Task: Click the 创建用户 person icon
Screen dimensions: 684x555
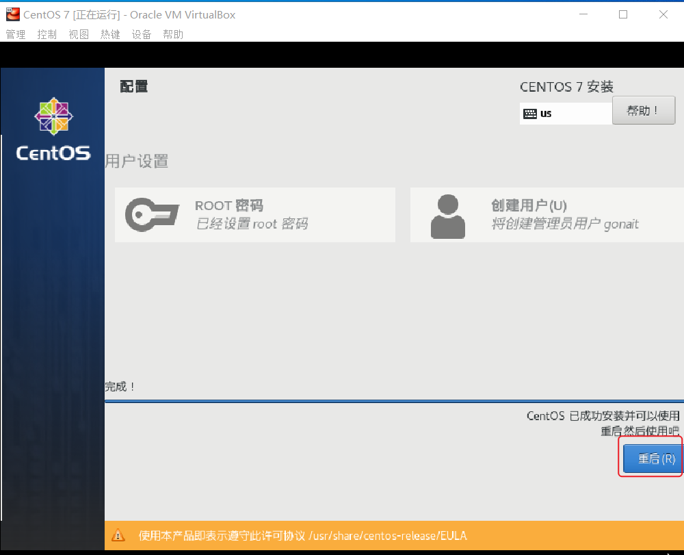Action: (x=448, y=216)
